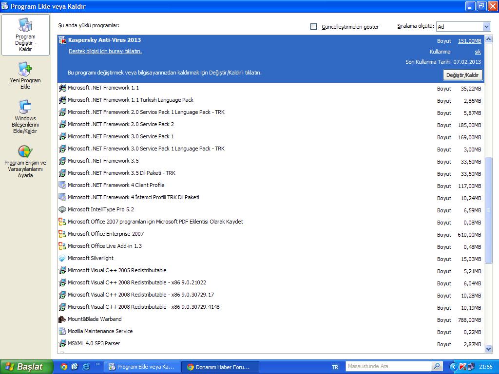Image resolution: width=499 pixels, height=374 pixels.
Task: Click the TR language indicator
Action: point(335,367)
